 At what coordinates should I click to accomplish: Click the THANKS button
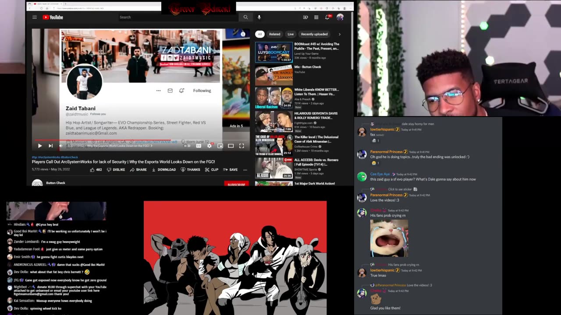(190, 170)
